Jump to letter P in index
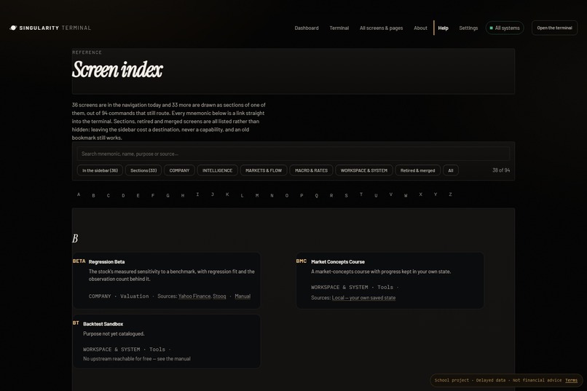This screenshot has width=587, height=391. click(302, 195)
